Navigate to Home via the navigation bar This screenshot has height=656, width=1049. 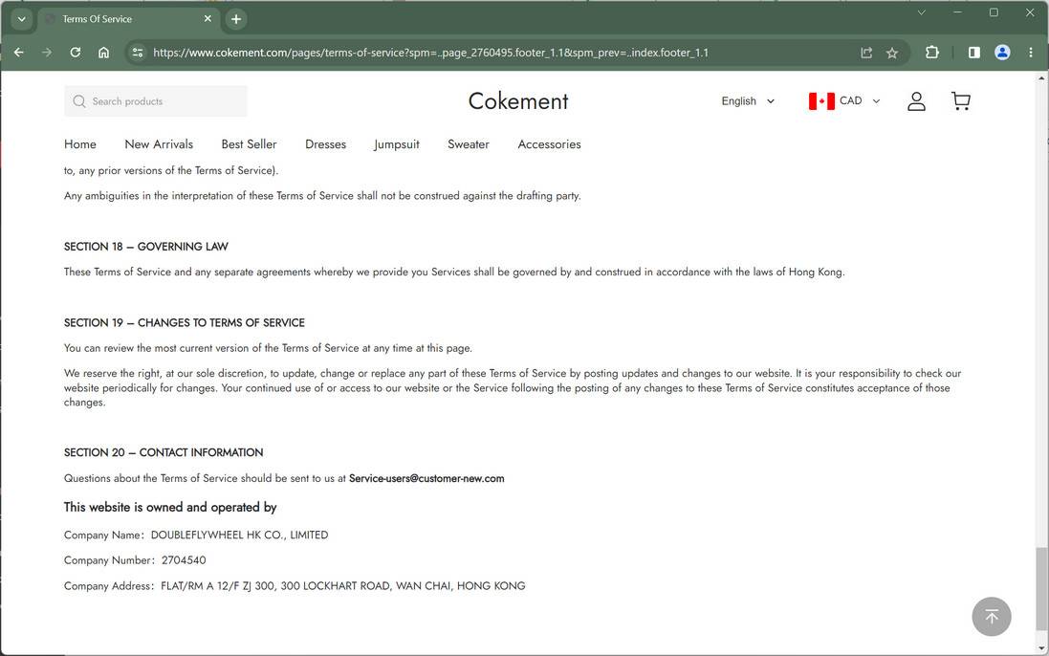tap(79, 143)
